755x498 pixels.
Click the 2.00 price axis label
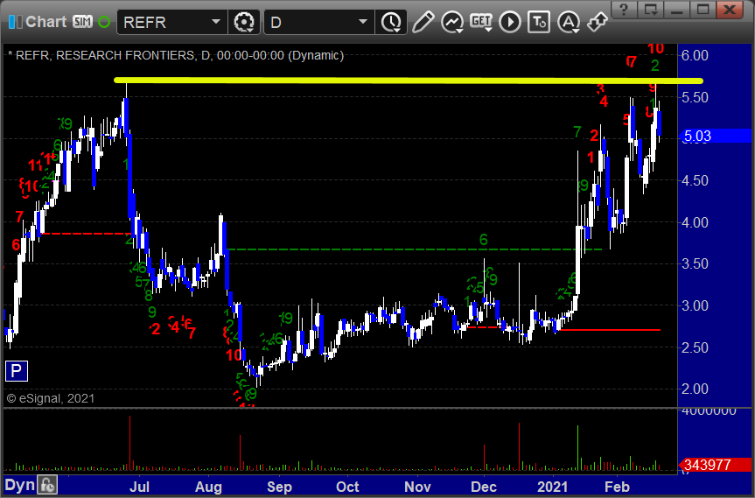pyautogui.click(x=695, y=389)
